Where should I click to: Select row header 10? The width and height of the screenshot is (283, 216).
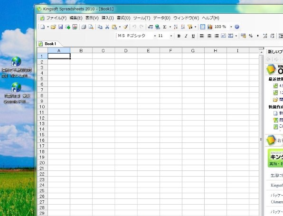coord(42,107)
